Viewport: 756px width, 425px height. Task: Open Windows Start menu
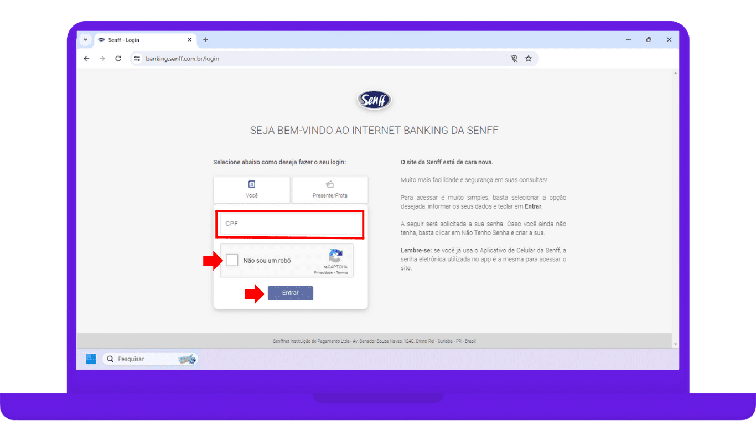pos(91,359)
